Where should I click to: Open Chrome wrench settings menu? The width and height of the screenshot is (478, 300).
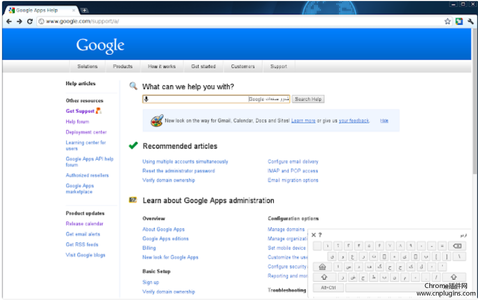pos(470,21)
